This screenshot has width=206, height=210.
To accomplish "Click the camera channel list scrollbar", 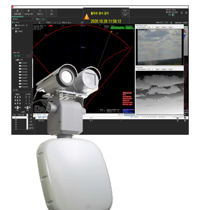I will click(x=33, y=73).
